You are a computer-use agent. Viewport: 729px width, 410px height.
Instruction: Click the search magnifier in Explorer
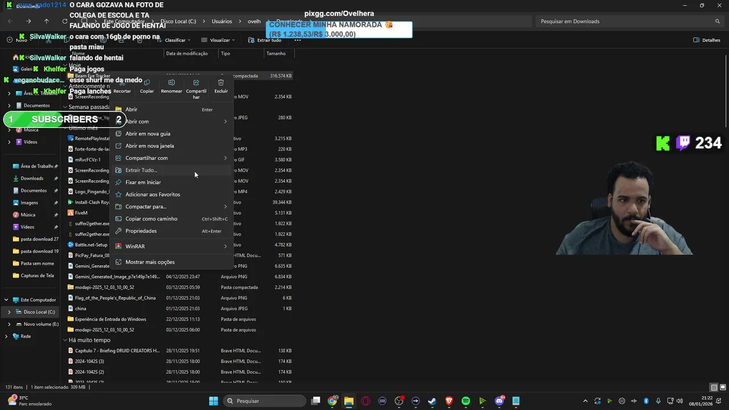[x=719, y=21]
